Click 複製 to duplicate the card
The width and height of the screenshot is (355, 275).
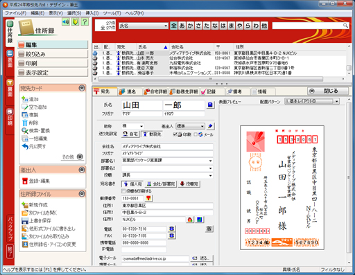click(x=30, y=115)
